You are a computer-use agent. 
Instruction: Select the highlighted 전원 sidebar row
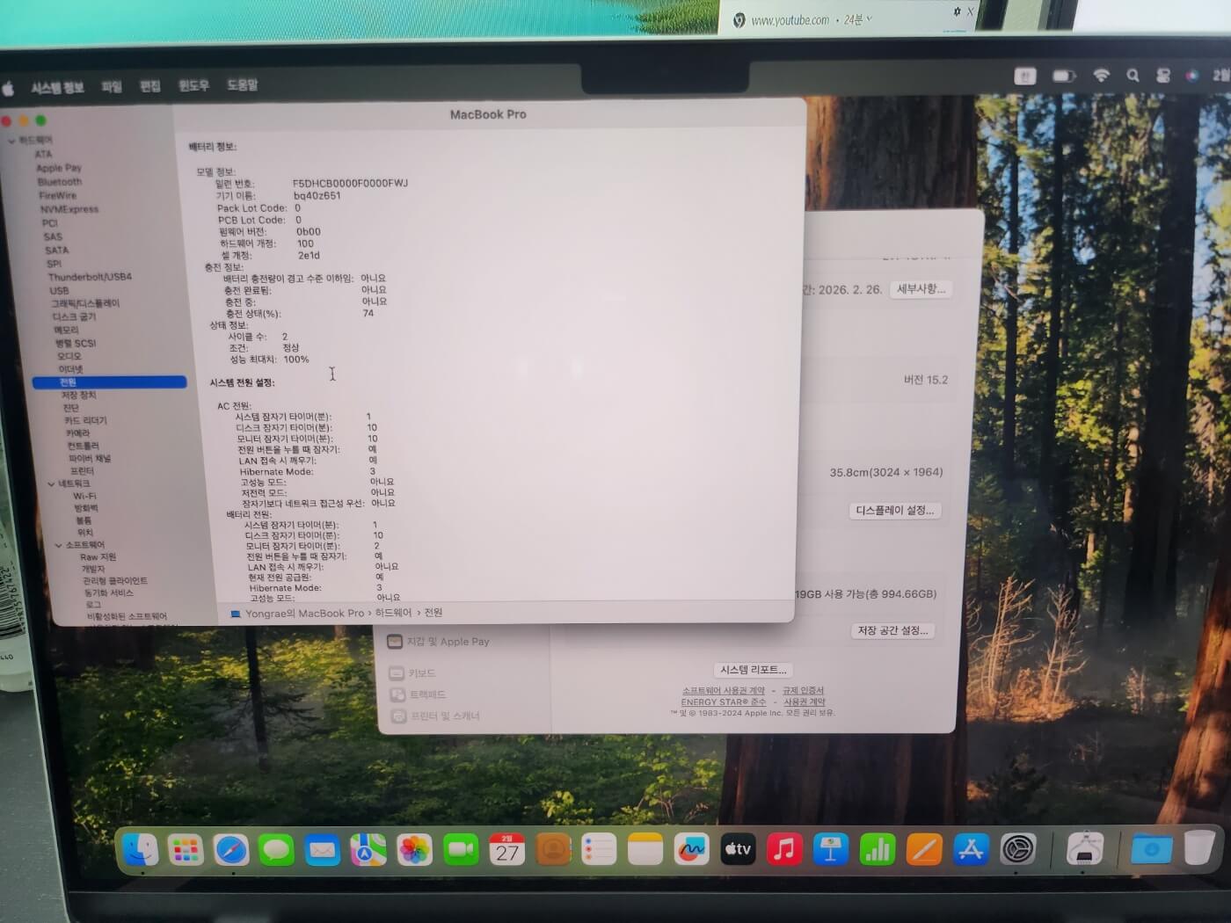tap(109, 382)
